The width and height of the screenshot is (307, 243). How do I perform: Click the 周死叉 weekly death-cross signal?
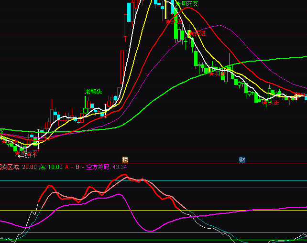(x=187, y=4)
